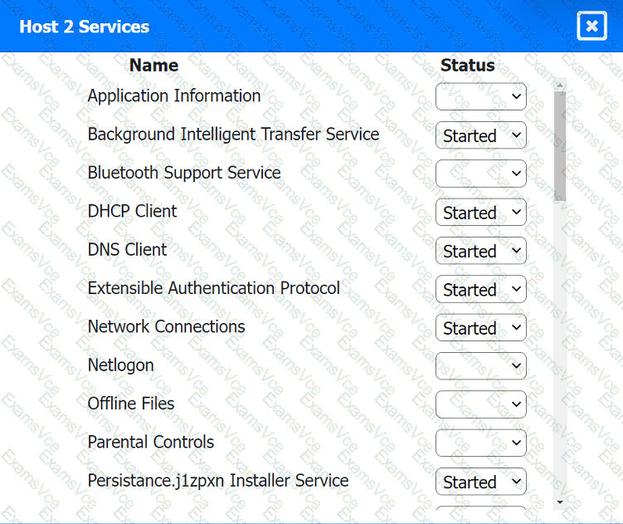Click the Name column header
Viewport: 623px width, 524px height.
coord(153,66)
